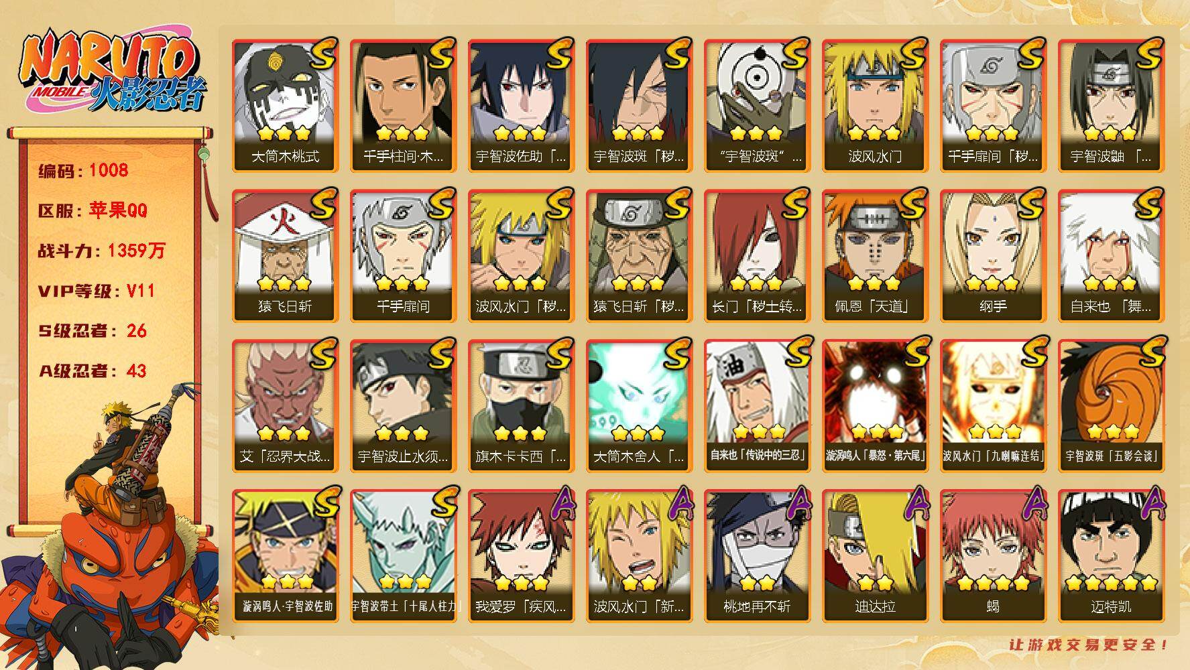Open the 猿飞日斩 card with the Hokage hat

[x=285, y=255]
